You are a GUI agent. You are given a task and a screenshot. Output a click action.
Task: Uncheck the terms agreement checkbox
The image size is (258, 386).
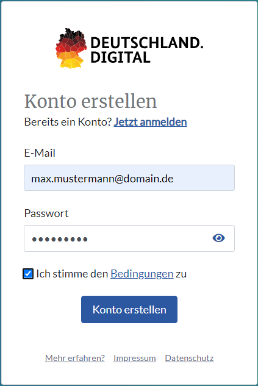28,274
